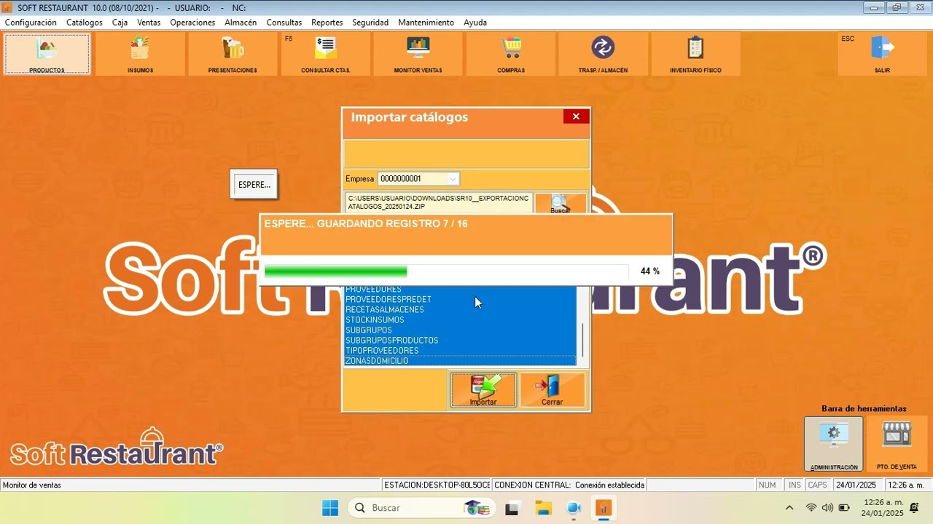The width and height of the screenshot is (933, 524).
Task: Close the Importar catálogos dialog
Action: click(576, 116)
